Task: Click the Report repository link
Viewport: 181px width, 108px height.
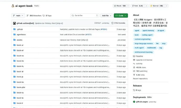Action: pos(140,79)
